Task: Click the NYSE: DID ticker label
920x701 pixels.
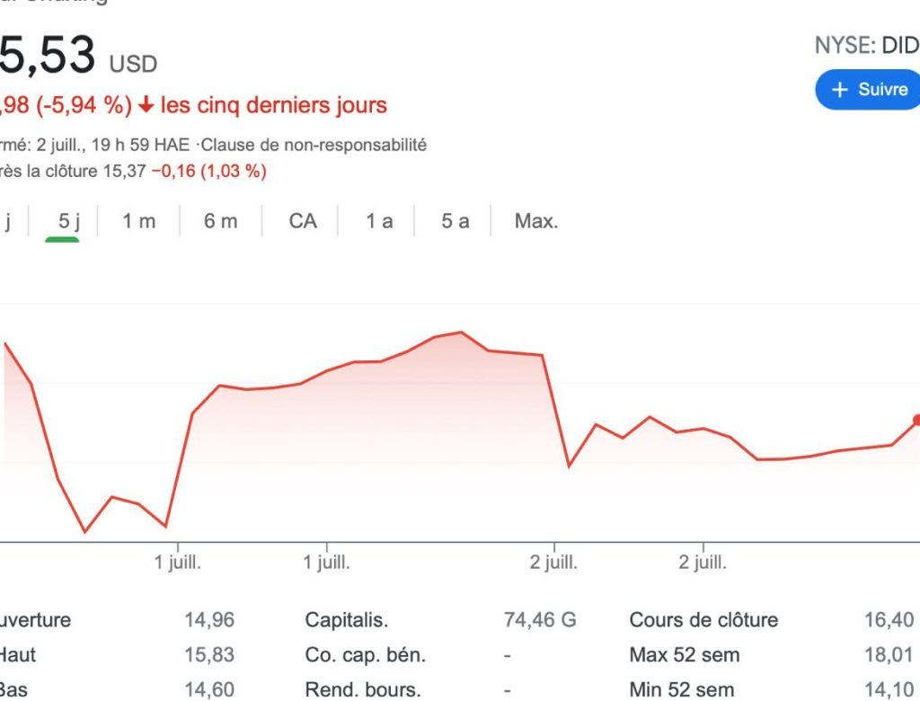Action: (866, 46)
